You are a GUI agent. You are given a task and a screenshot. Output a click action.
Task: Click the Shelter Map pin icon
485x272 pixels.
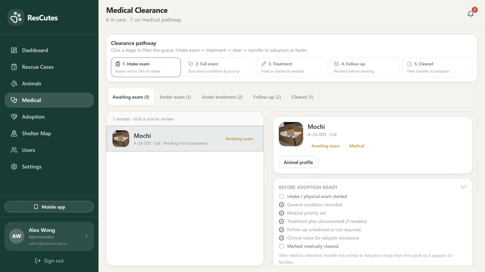point(14,133)
